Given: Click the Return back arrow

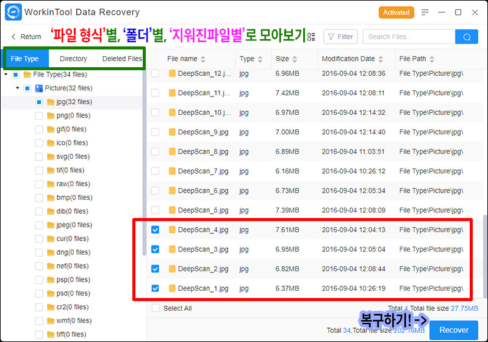Looking at the screenshot, I should coord(13,37).
